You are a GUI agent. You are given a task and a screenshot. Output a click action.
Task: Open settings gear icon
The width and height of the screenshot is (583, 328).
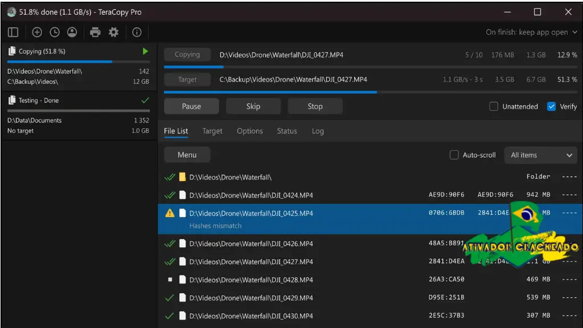113,32
